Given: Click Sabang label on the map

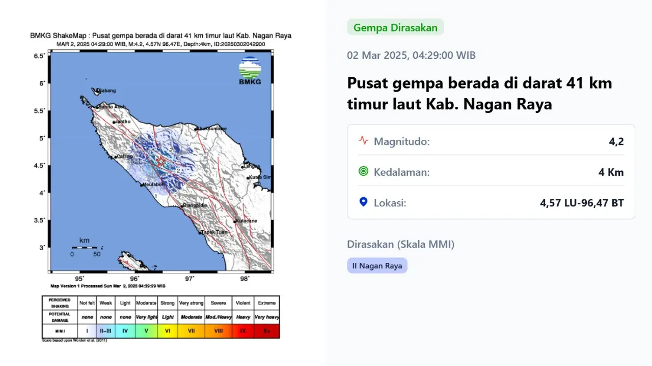Looking at the screenshot, I should coord(106,90).
